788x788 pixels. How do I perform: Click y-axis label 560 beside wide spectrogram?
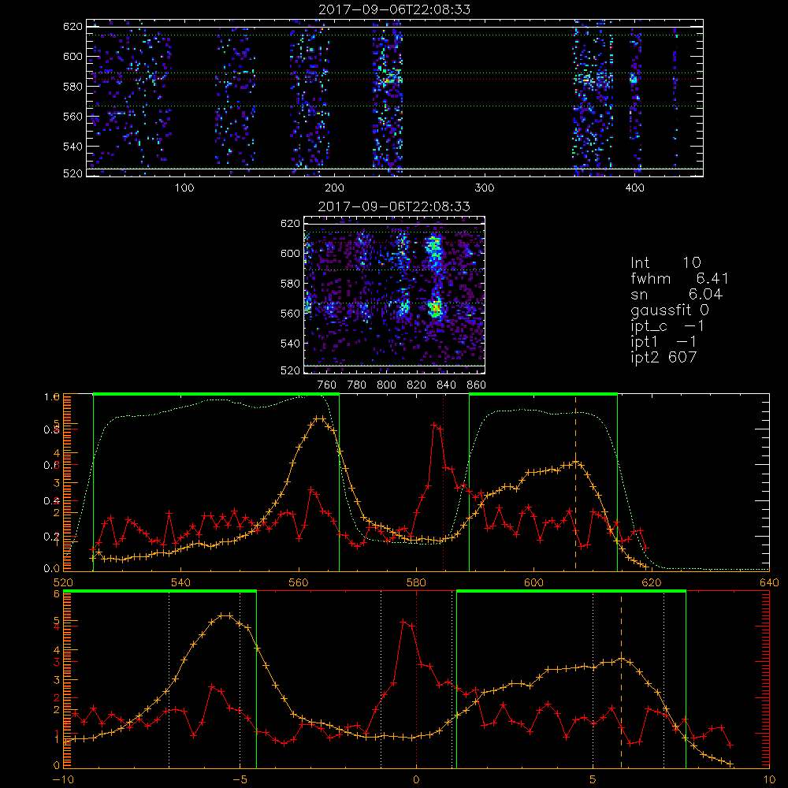tap(72, 117)
